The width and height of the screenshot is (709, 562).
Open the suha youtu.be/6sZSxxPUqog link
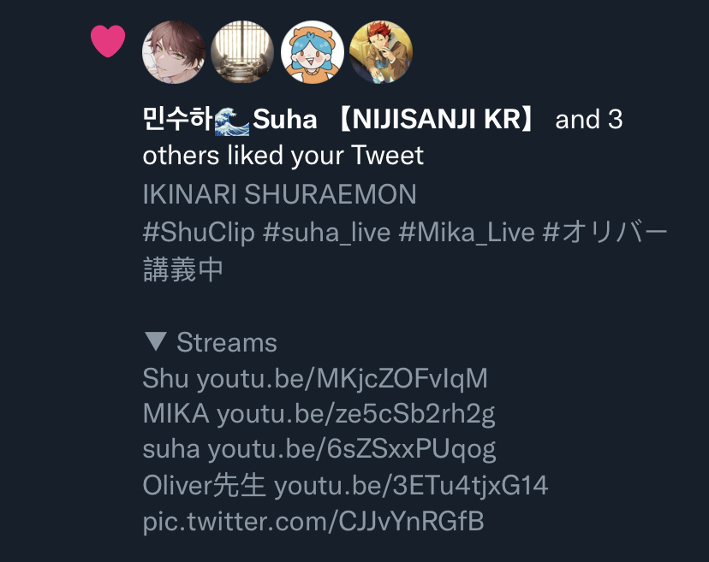pos(352,449)
